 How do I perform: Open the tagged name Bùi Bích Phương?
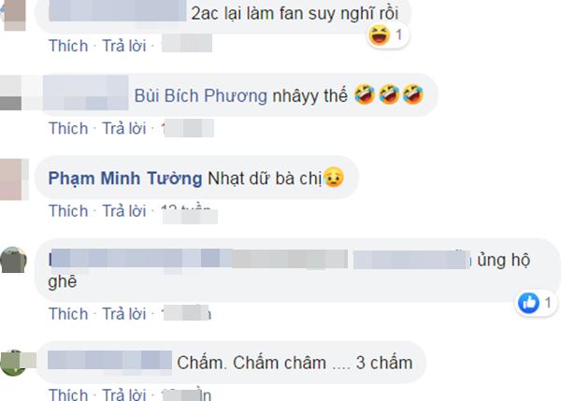pos(201,96)
